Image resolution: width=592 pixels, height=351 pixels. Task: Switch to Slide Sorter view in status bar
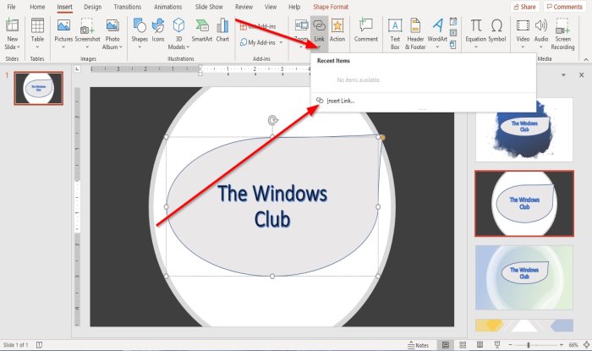click(463, 344)
